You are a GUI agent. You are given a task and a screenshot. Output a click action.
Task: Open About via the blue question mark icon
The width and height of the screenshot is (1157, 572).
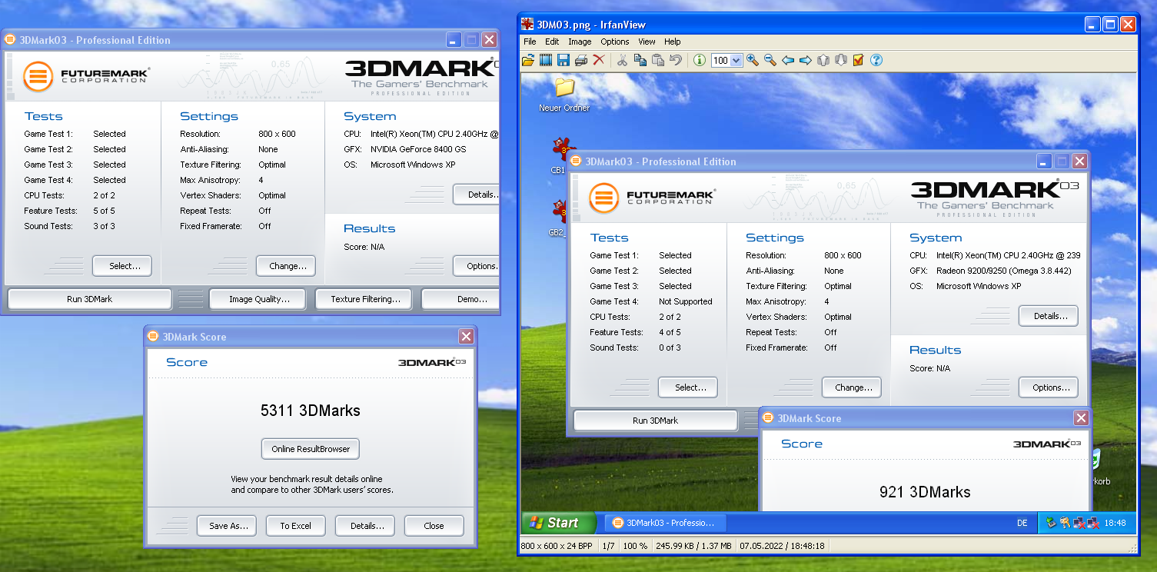pyautogui.click(x=876, y=60)
